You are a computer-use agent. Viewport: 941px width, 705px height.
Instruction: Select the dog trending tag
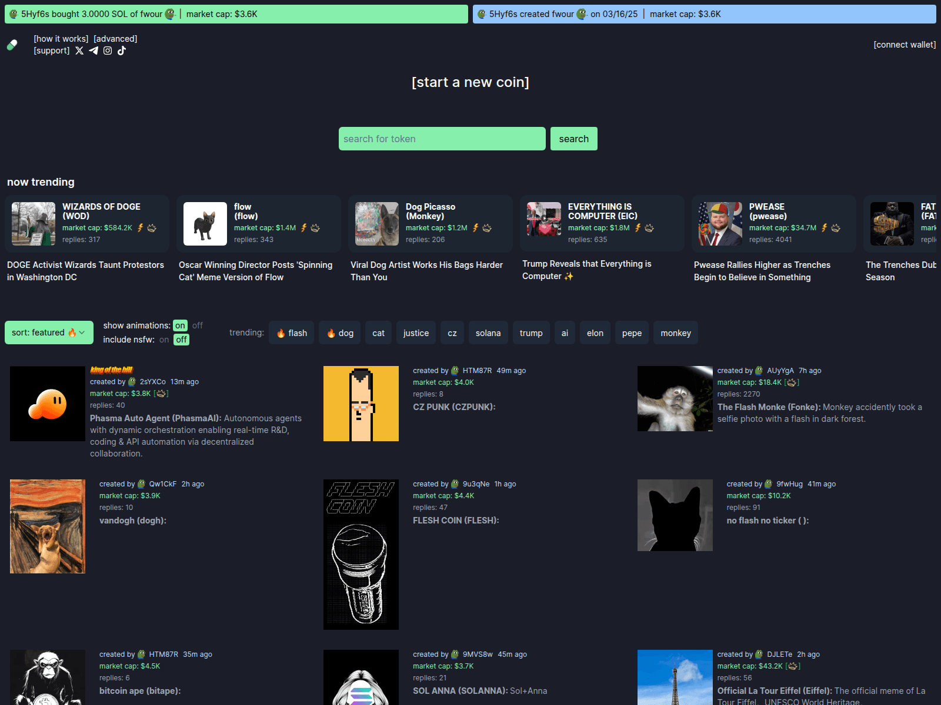tap(340, 333)
